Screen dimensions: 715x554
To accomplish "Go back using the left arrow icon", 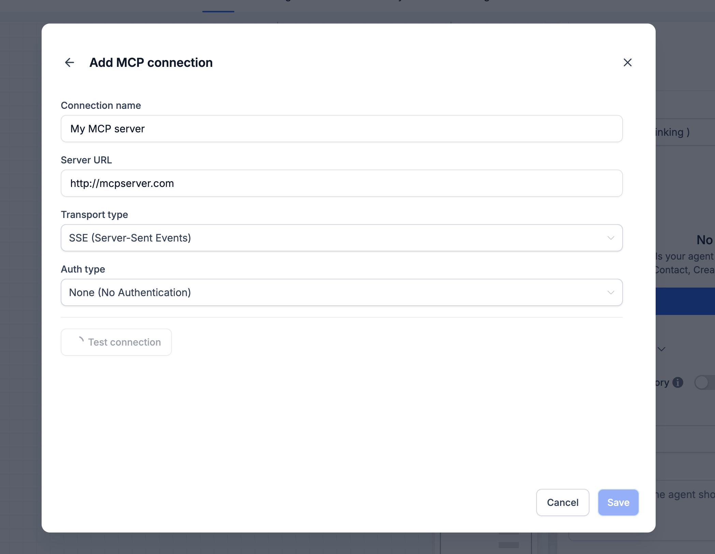I will pos(70,62).
